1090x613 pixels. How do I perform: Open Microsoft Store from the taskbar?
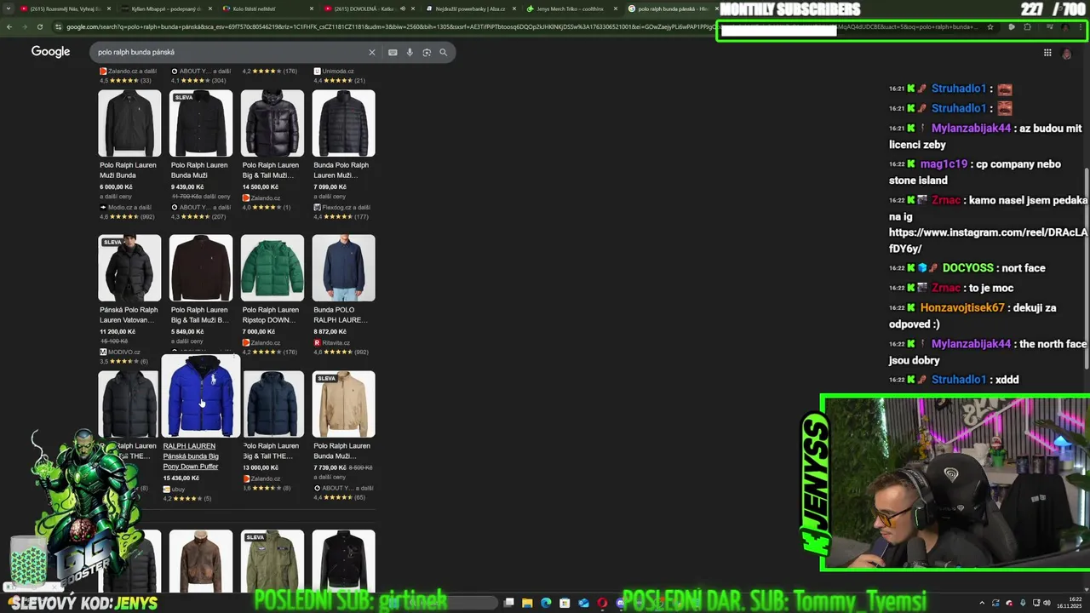tap(565, 603)
